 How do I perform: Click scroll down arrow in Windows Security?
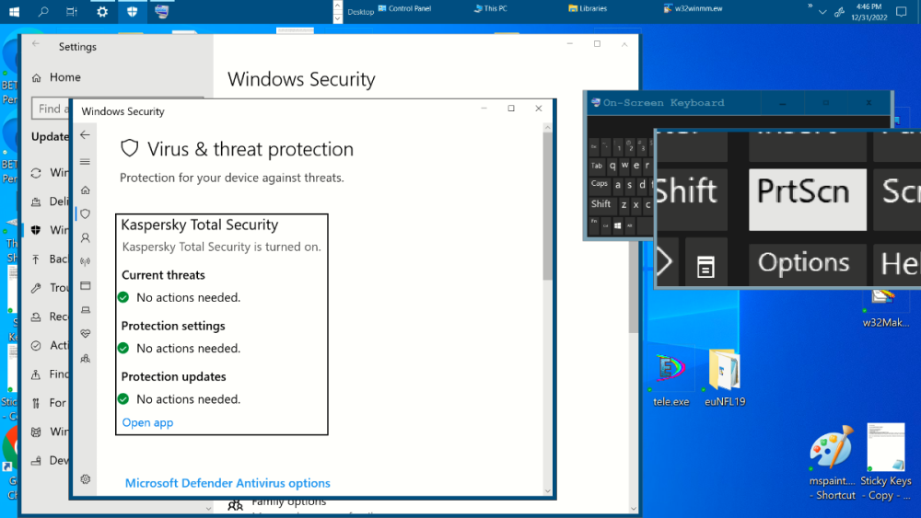tap(547, 491)
